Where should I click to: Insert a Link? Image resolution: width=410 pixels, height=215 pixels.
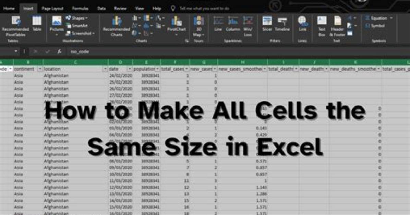click(x=303, y=24)
